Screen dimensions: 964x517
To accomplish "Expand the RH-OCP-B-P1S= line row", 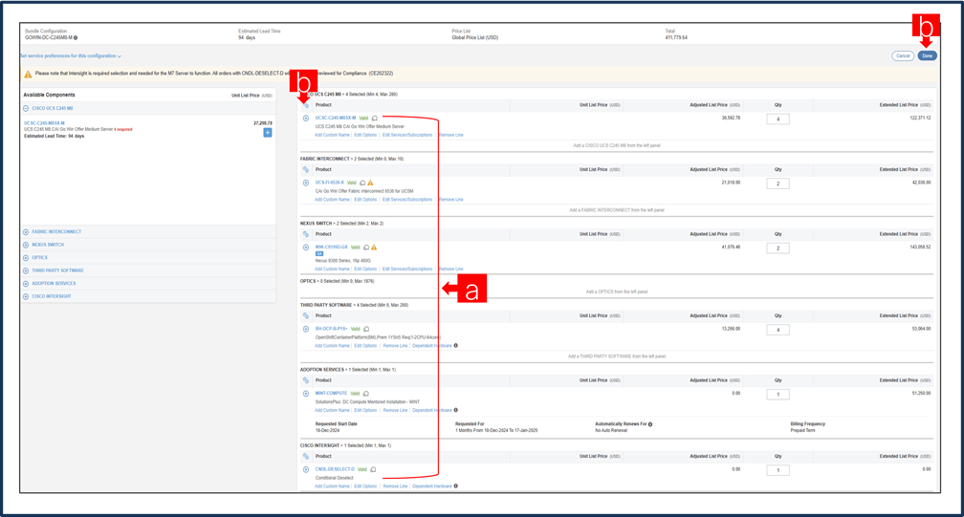I will (306, 329).
